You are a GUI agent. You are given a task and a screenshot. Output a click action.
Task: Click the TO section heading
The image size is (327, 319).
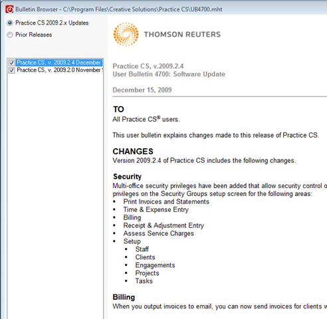[118, 109]
